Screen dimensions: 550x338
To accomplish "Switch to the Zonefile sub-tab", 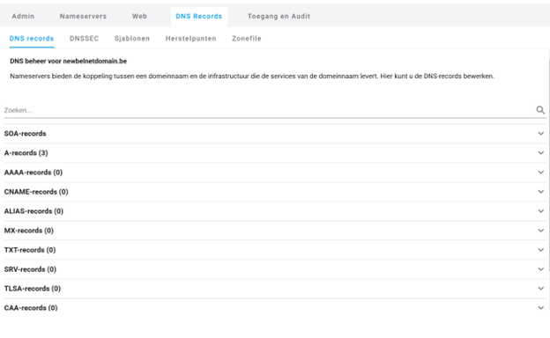I will (x=247, y=39).
